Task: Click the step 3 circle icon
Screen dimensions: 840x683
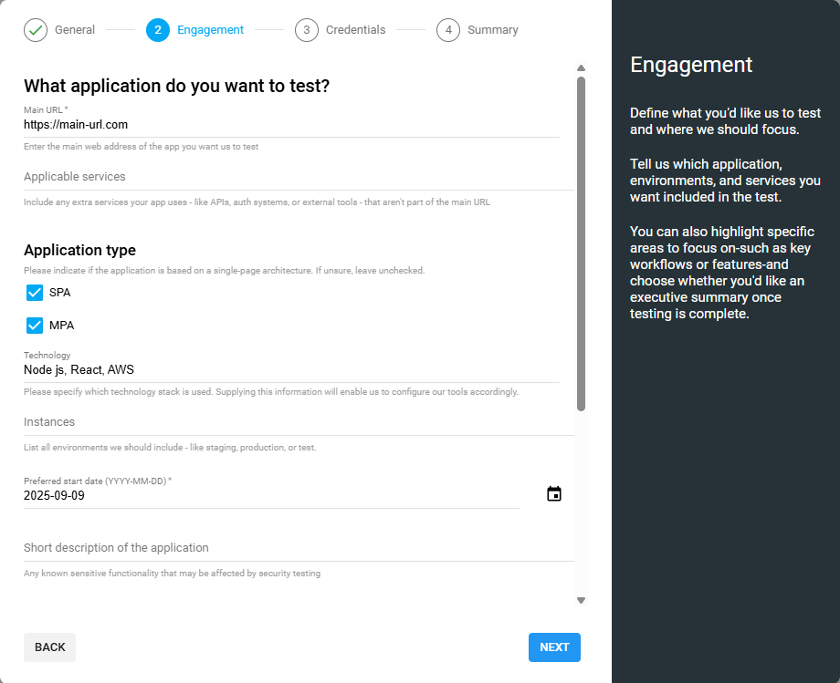Action: (306, 29)
